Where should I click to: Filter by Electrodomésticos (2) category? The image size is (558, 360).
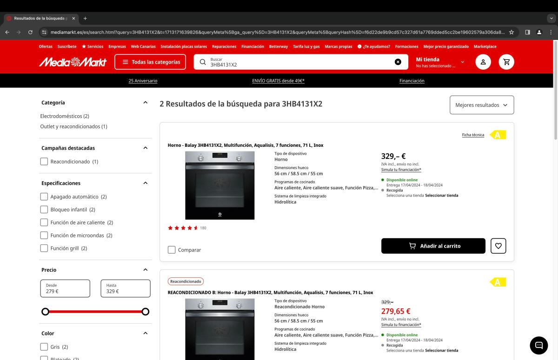(x=65, y=116)
